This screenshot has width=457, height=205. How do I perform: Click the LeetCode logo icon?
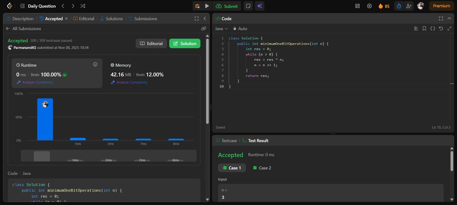(x=9, y=6)
